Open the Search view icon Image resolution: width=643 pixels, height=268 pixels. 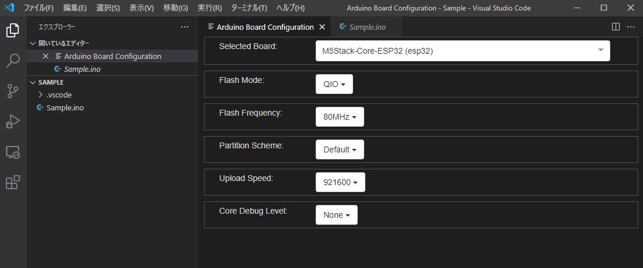click(13, 60)
